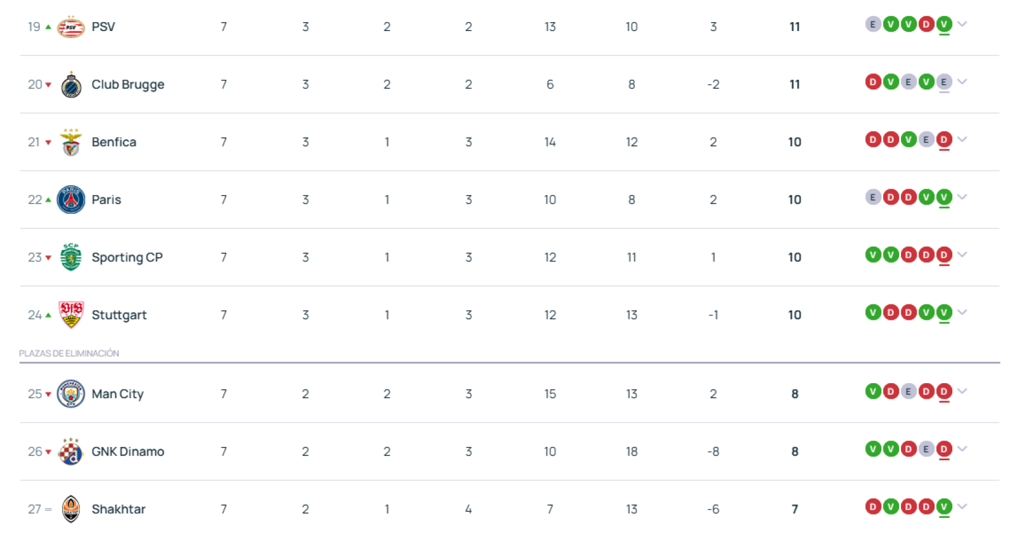1018x533 pixels.
Task: Click the Benfica eagle crest
Action: 71,143
